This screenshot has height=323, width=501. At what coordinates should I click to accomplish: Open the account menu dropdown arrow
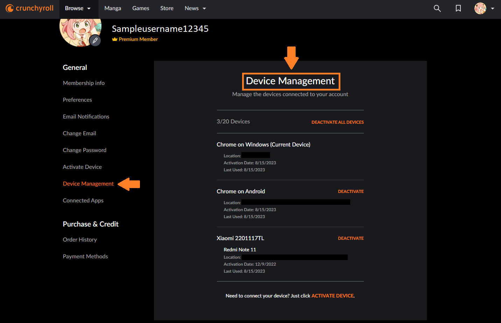click(x=493, y=8)
